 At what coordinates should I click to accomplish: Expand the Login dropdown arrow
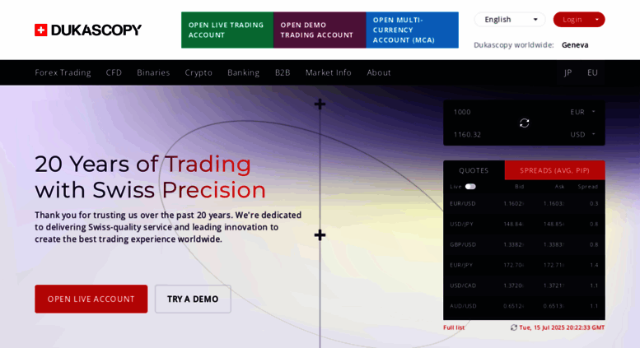[x=596, y=20]
